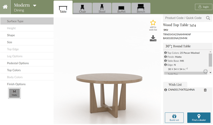
Task: Download the table image
Action: point(153,38)
